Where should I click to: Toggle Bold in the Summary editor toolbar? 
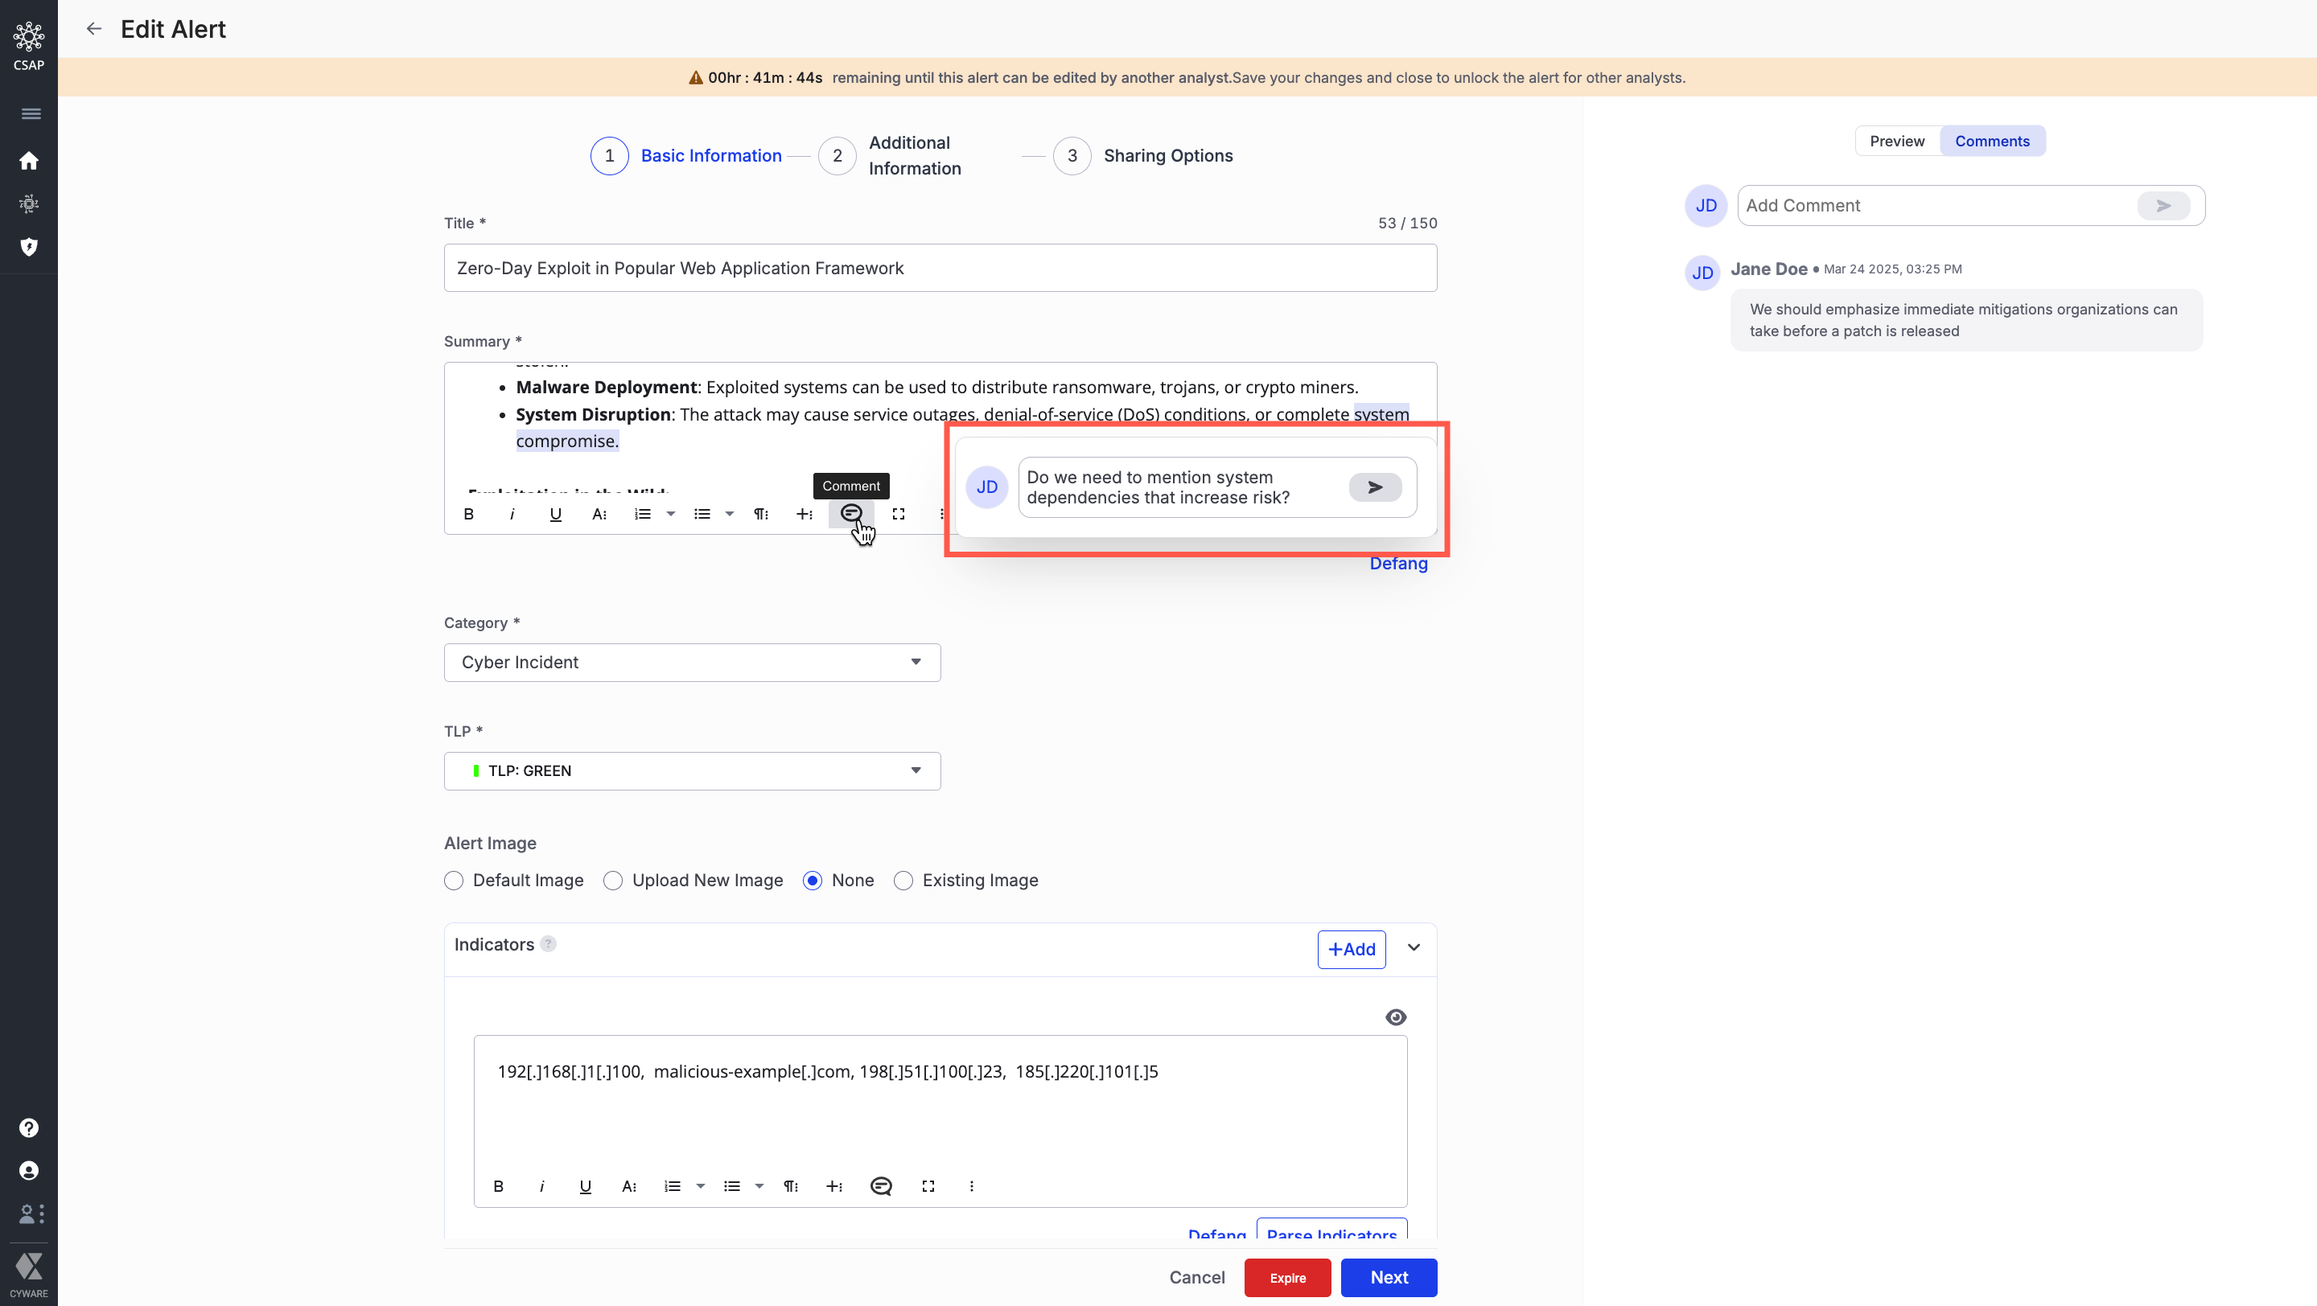click(467, 514)
